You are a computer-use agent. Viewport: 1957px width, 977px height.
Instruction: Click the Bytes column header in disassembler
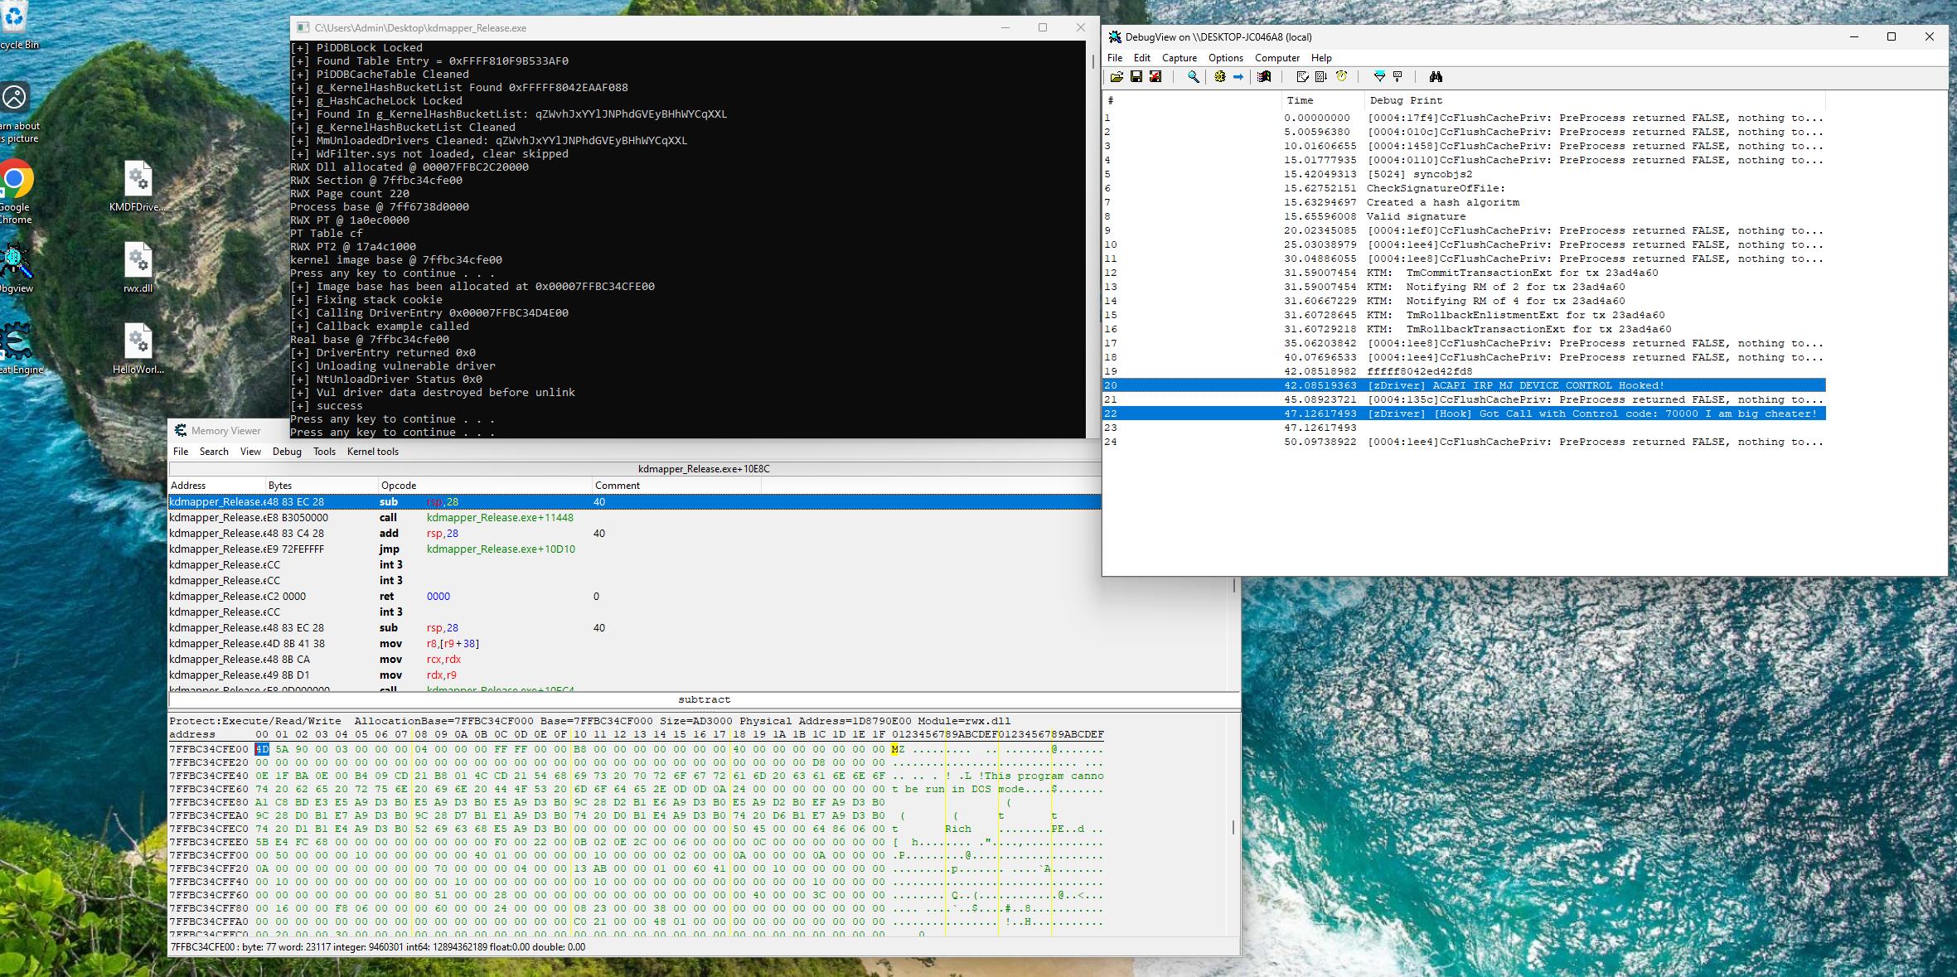click(x=322, y=486)
